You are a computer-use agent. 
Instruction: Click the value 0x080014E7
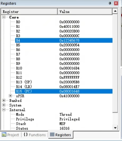(69, 87)
